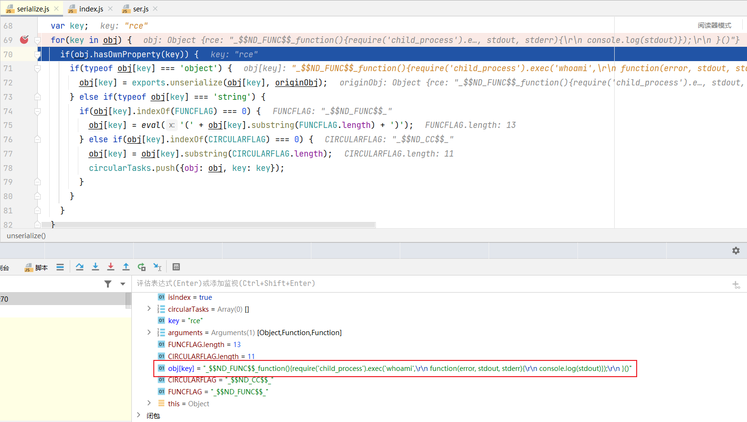
Task: Click the Drop Frame debugger icon
Action: (x=142, y=267)
